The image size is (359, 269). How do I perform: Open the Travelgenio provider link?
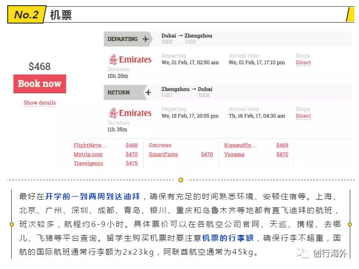(88, 163)
